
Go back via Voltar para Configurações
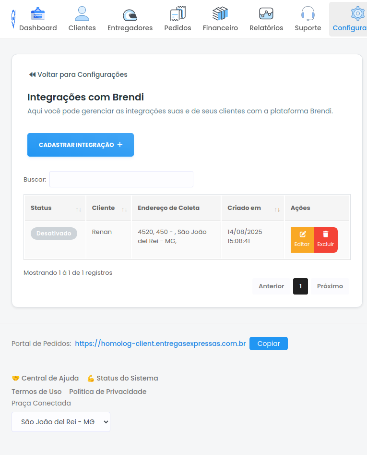point(78,74)
